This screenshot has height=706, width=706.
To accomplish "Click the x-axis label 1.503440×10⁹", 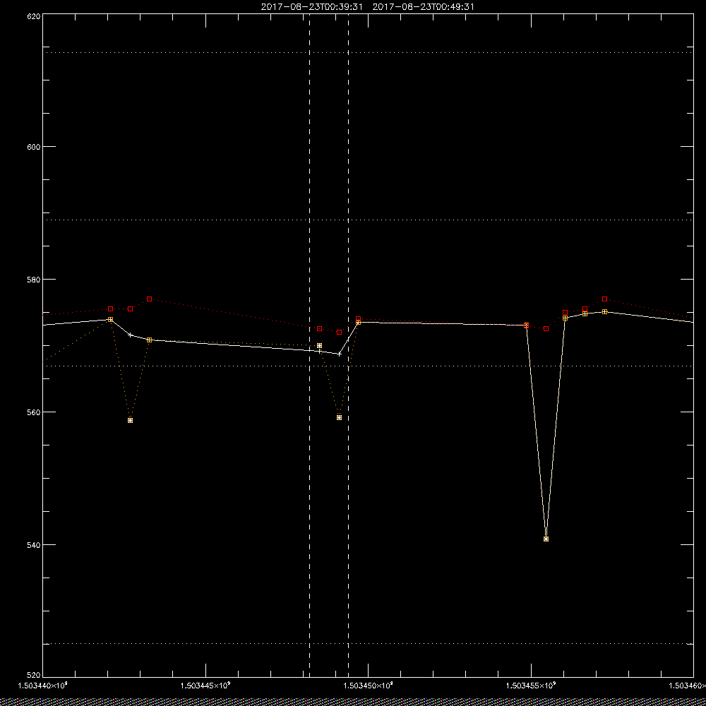I will pos(42,686).
